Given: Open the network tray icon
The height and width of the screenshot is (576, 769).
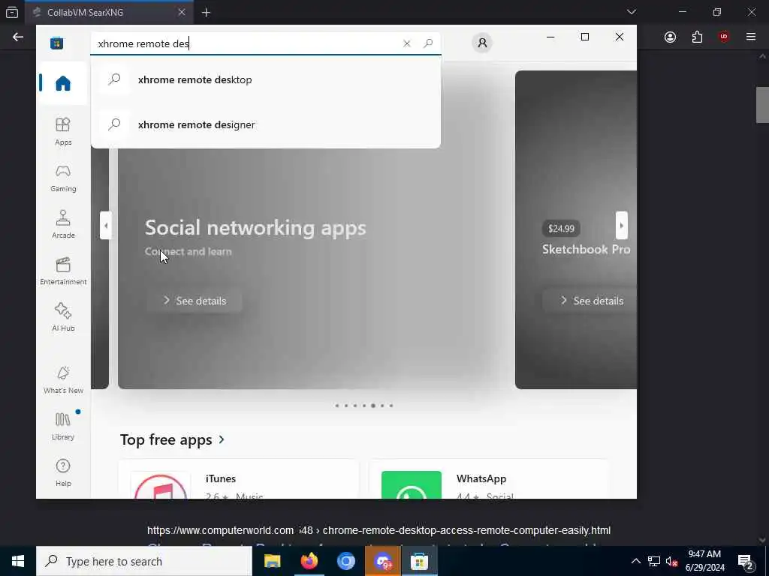Looking at the screenshot, I should click(654, 561).
